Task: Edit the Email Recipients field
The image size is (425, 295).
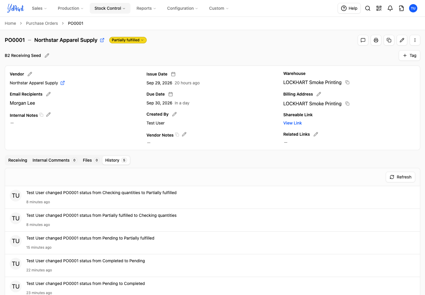Action: (48, 94)
